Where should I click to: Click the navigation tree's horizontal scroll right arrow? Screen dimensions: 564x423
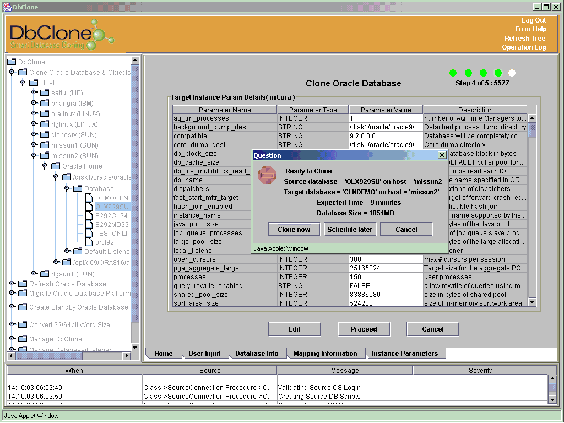126,356
